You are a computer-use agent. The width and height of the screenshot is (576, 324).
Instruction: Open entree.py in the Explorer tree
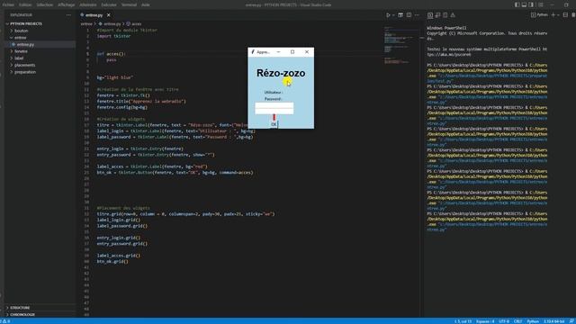point(40,44)
